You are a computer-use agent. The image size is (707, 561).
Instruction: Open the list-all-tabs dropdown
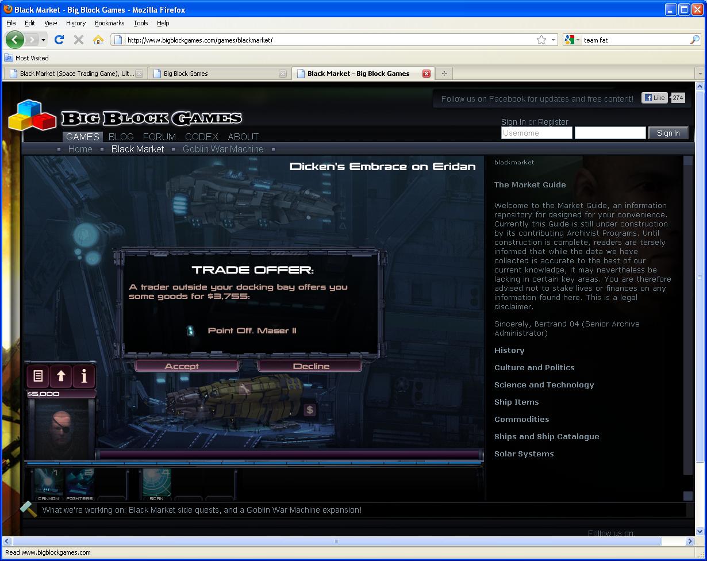[700, 74]
